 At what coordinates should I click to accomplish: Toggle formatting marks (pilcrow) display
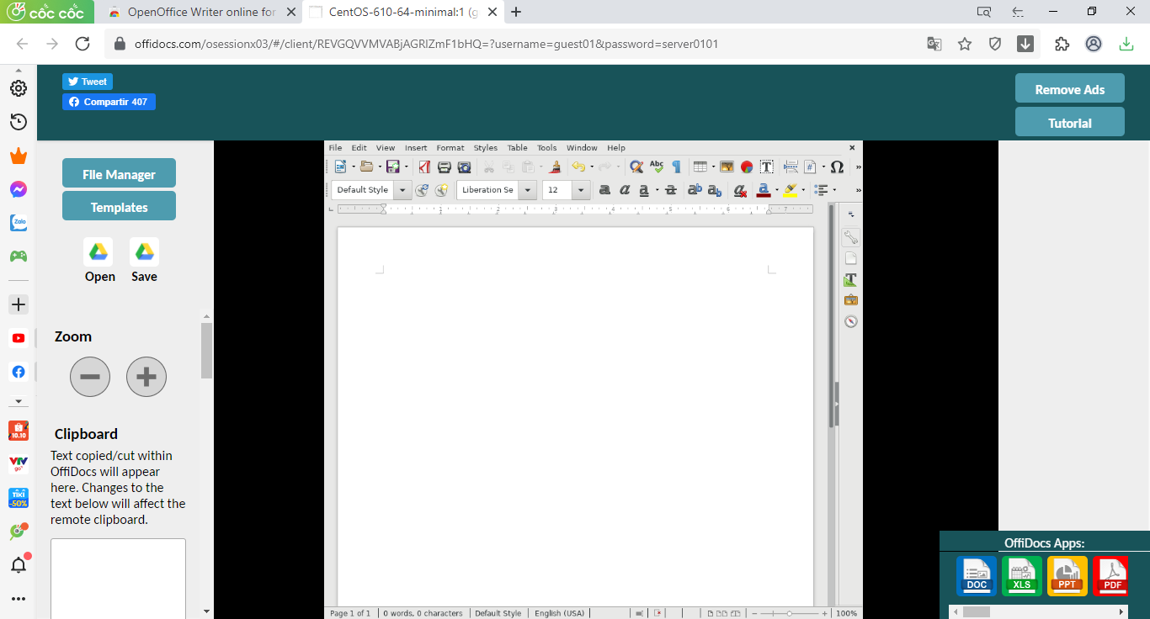(x=676, y=167)
